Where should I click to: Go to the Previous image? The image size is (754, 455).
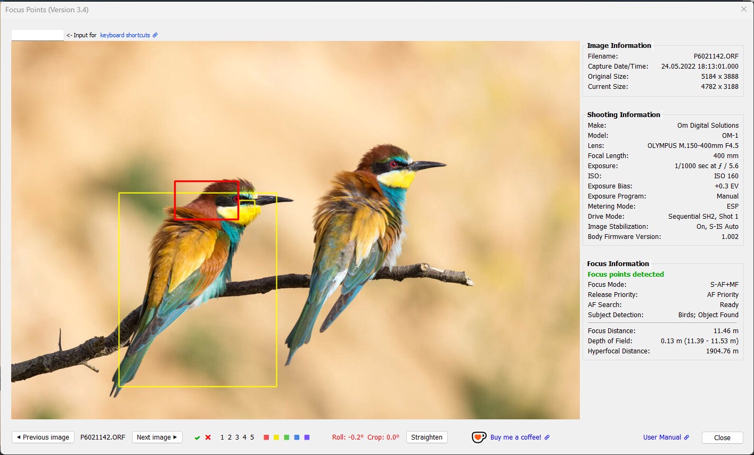point(43,437)
